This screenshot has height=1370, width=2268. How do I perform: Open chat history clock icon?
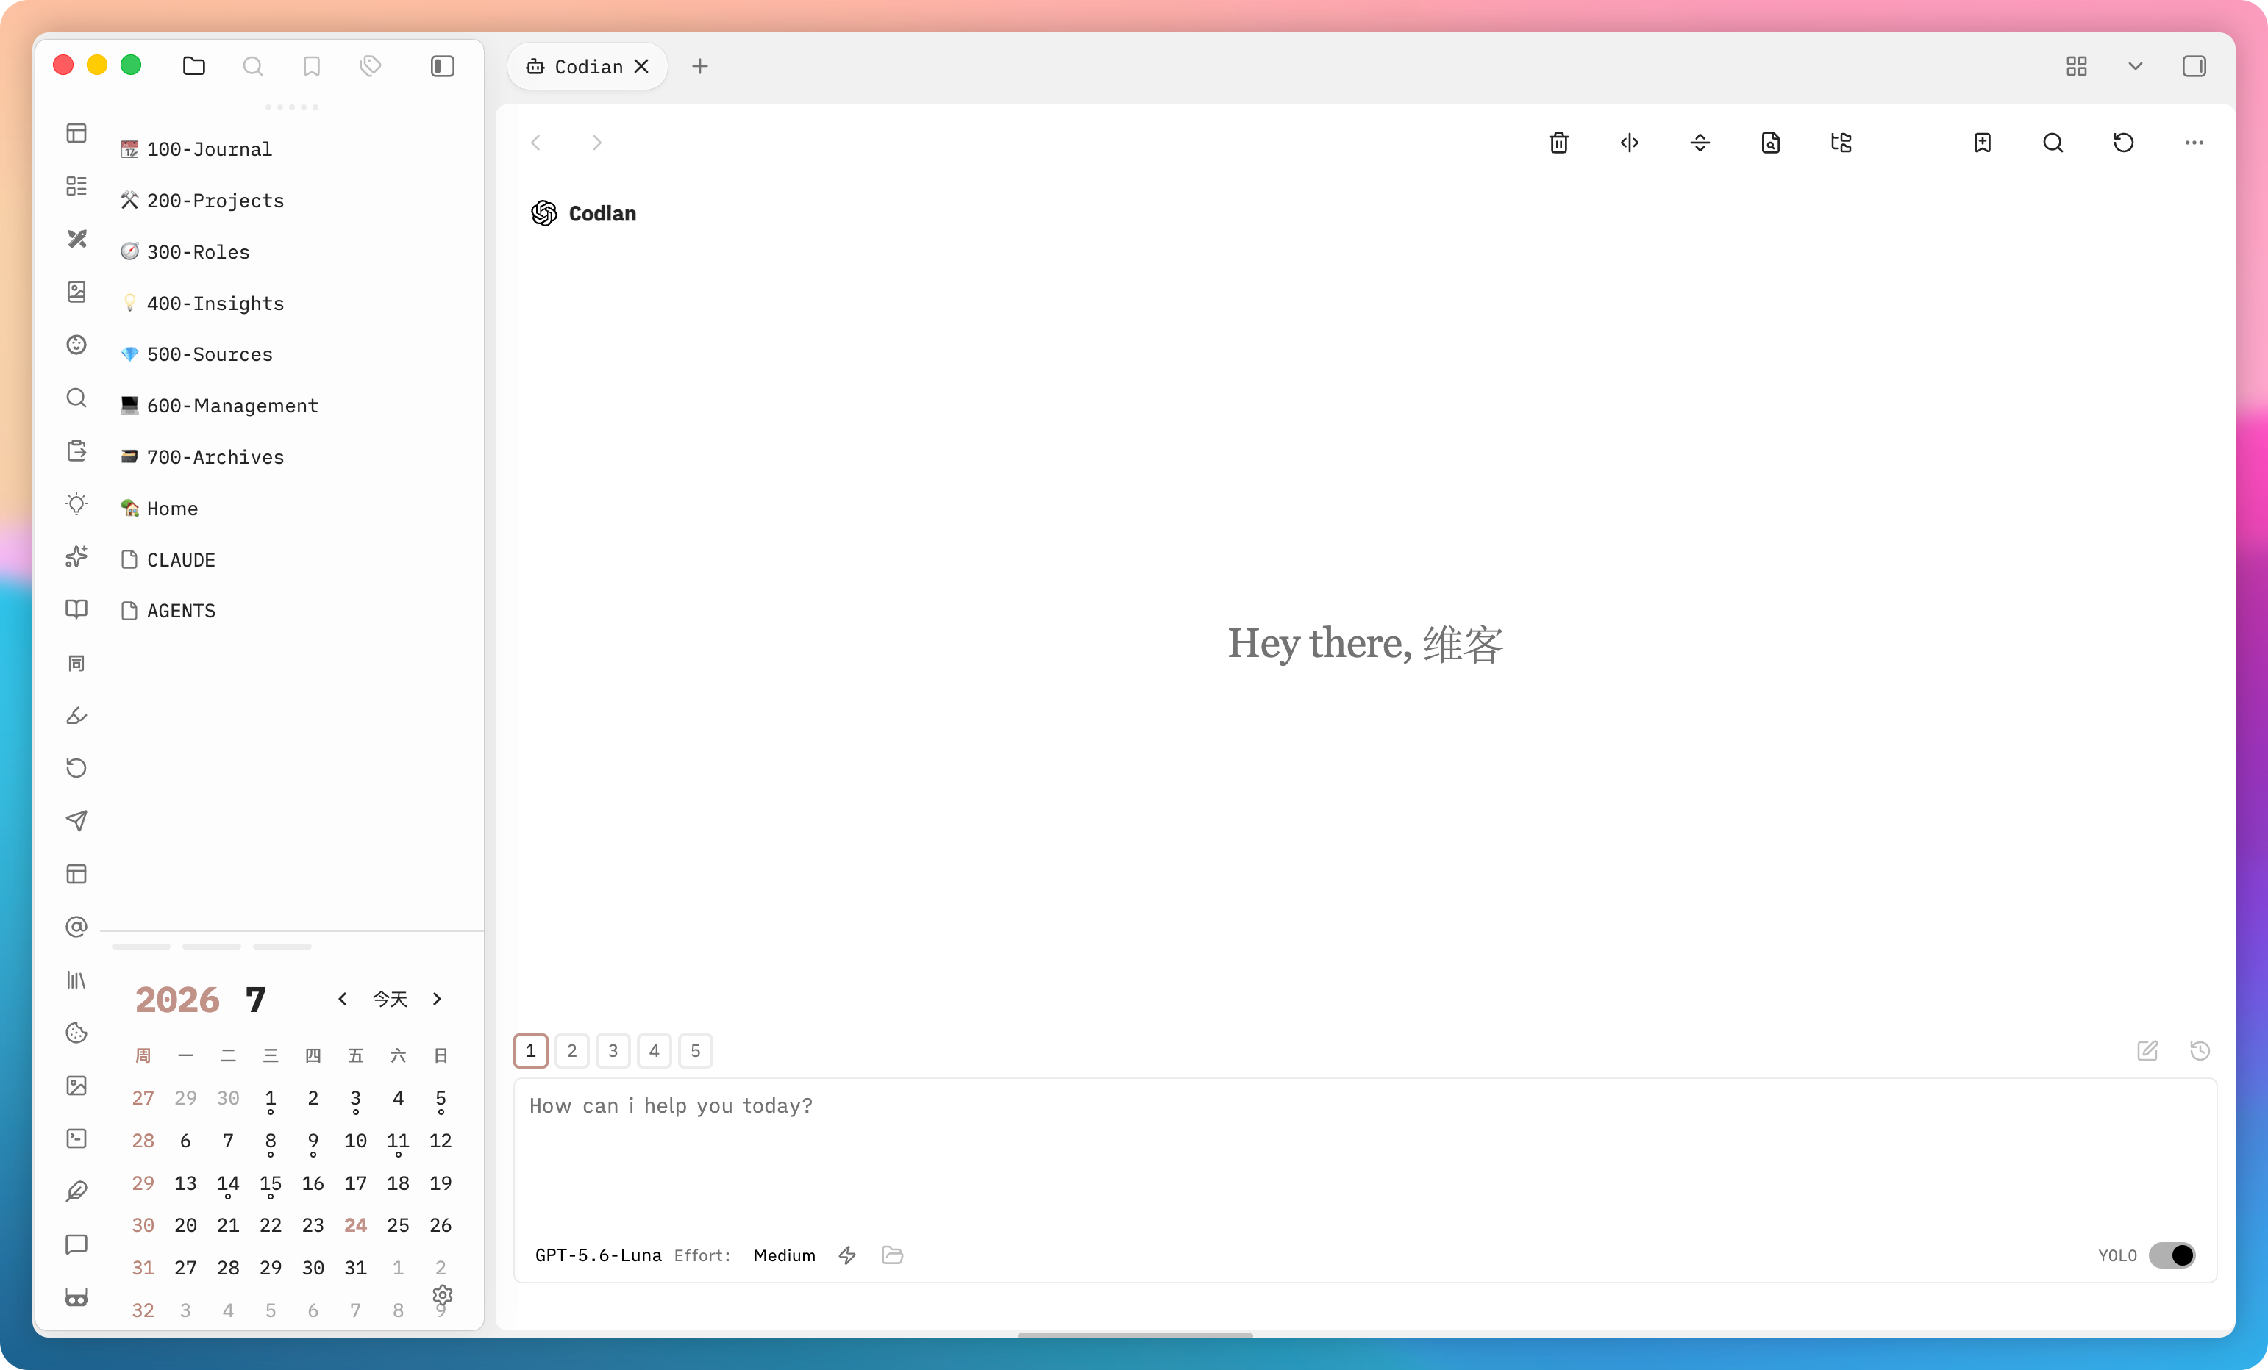coord(2200,1051)
